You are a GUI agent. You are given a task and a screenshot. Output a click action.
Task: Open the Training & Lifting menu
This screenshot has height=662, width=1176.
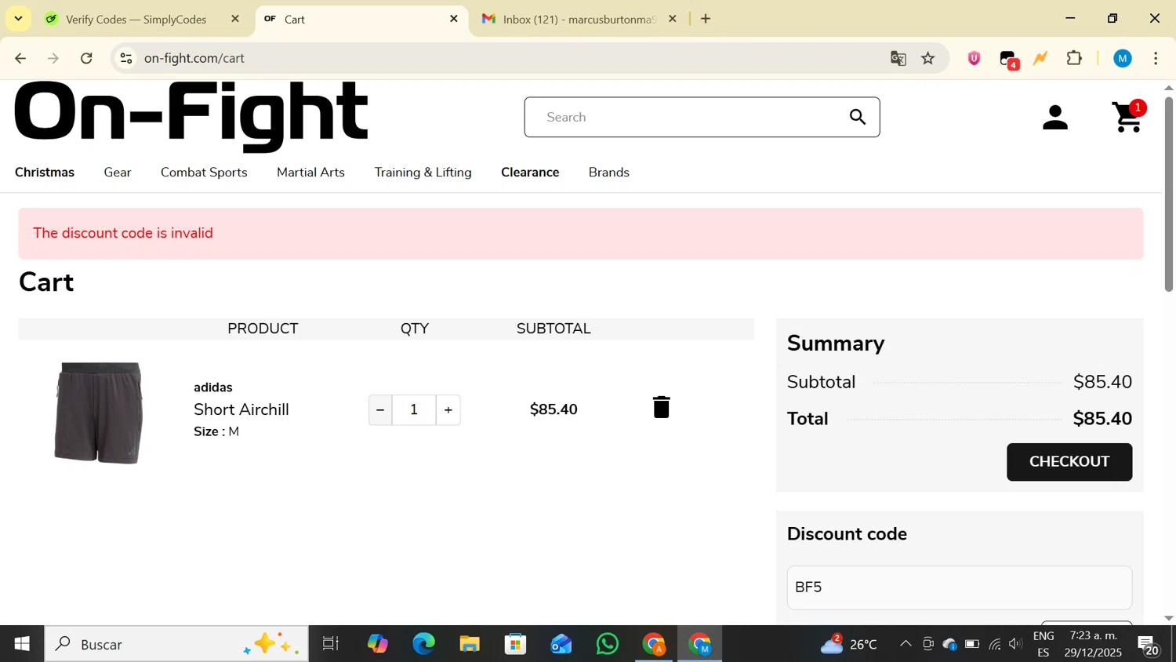[423, 173]
